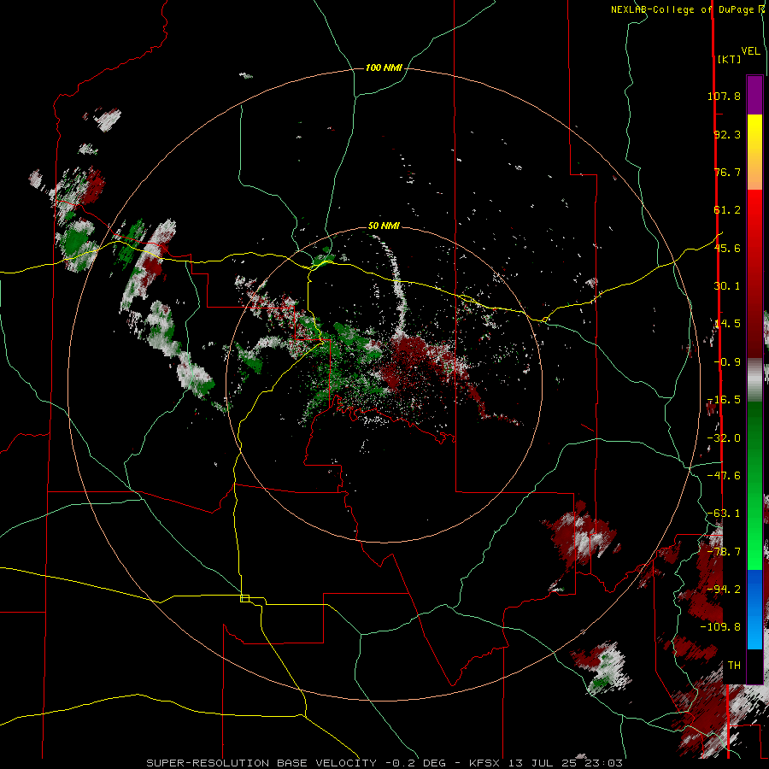Select the 92.3 value on velocity scale
The image size is (769, 769).
[727, 134]
